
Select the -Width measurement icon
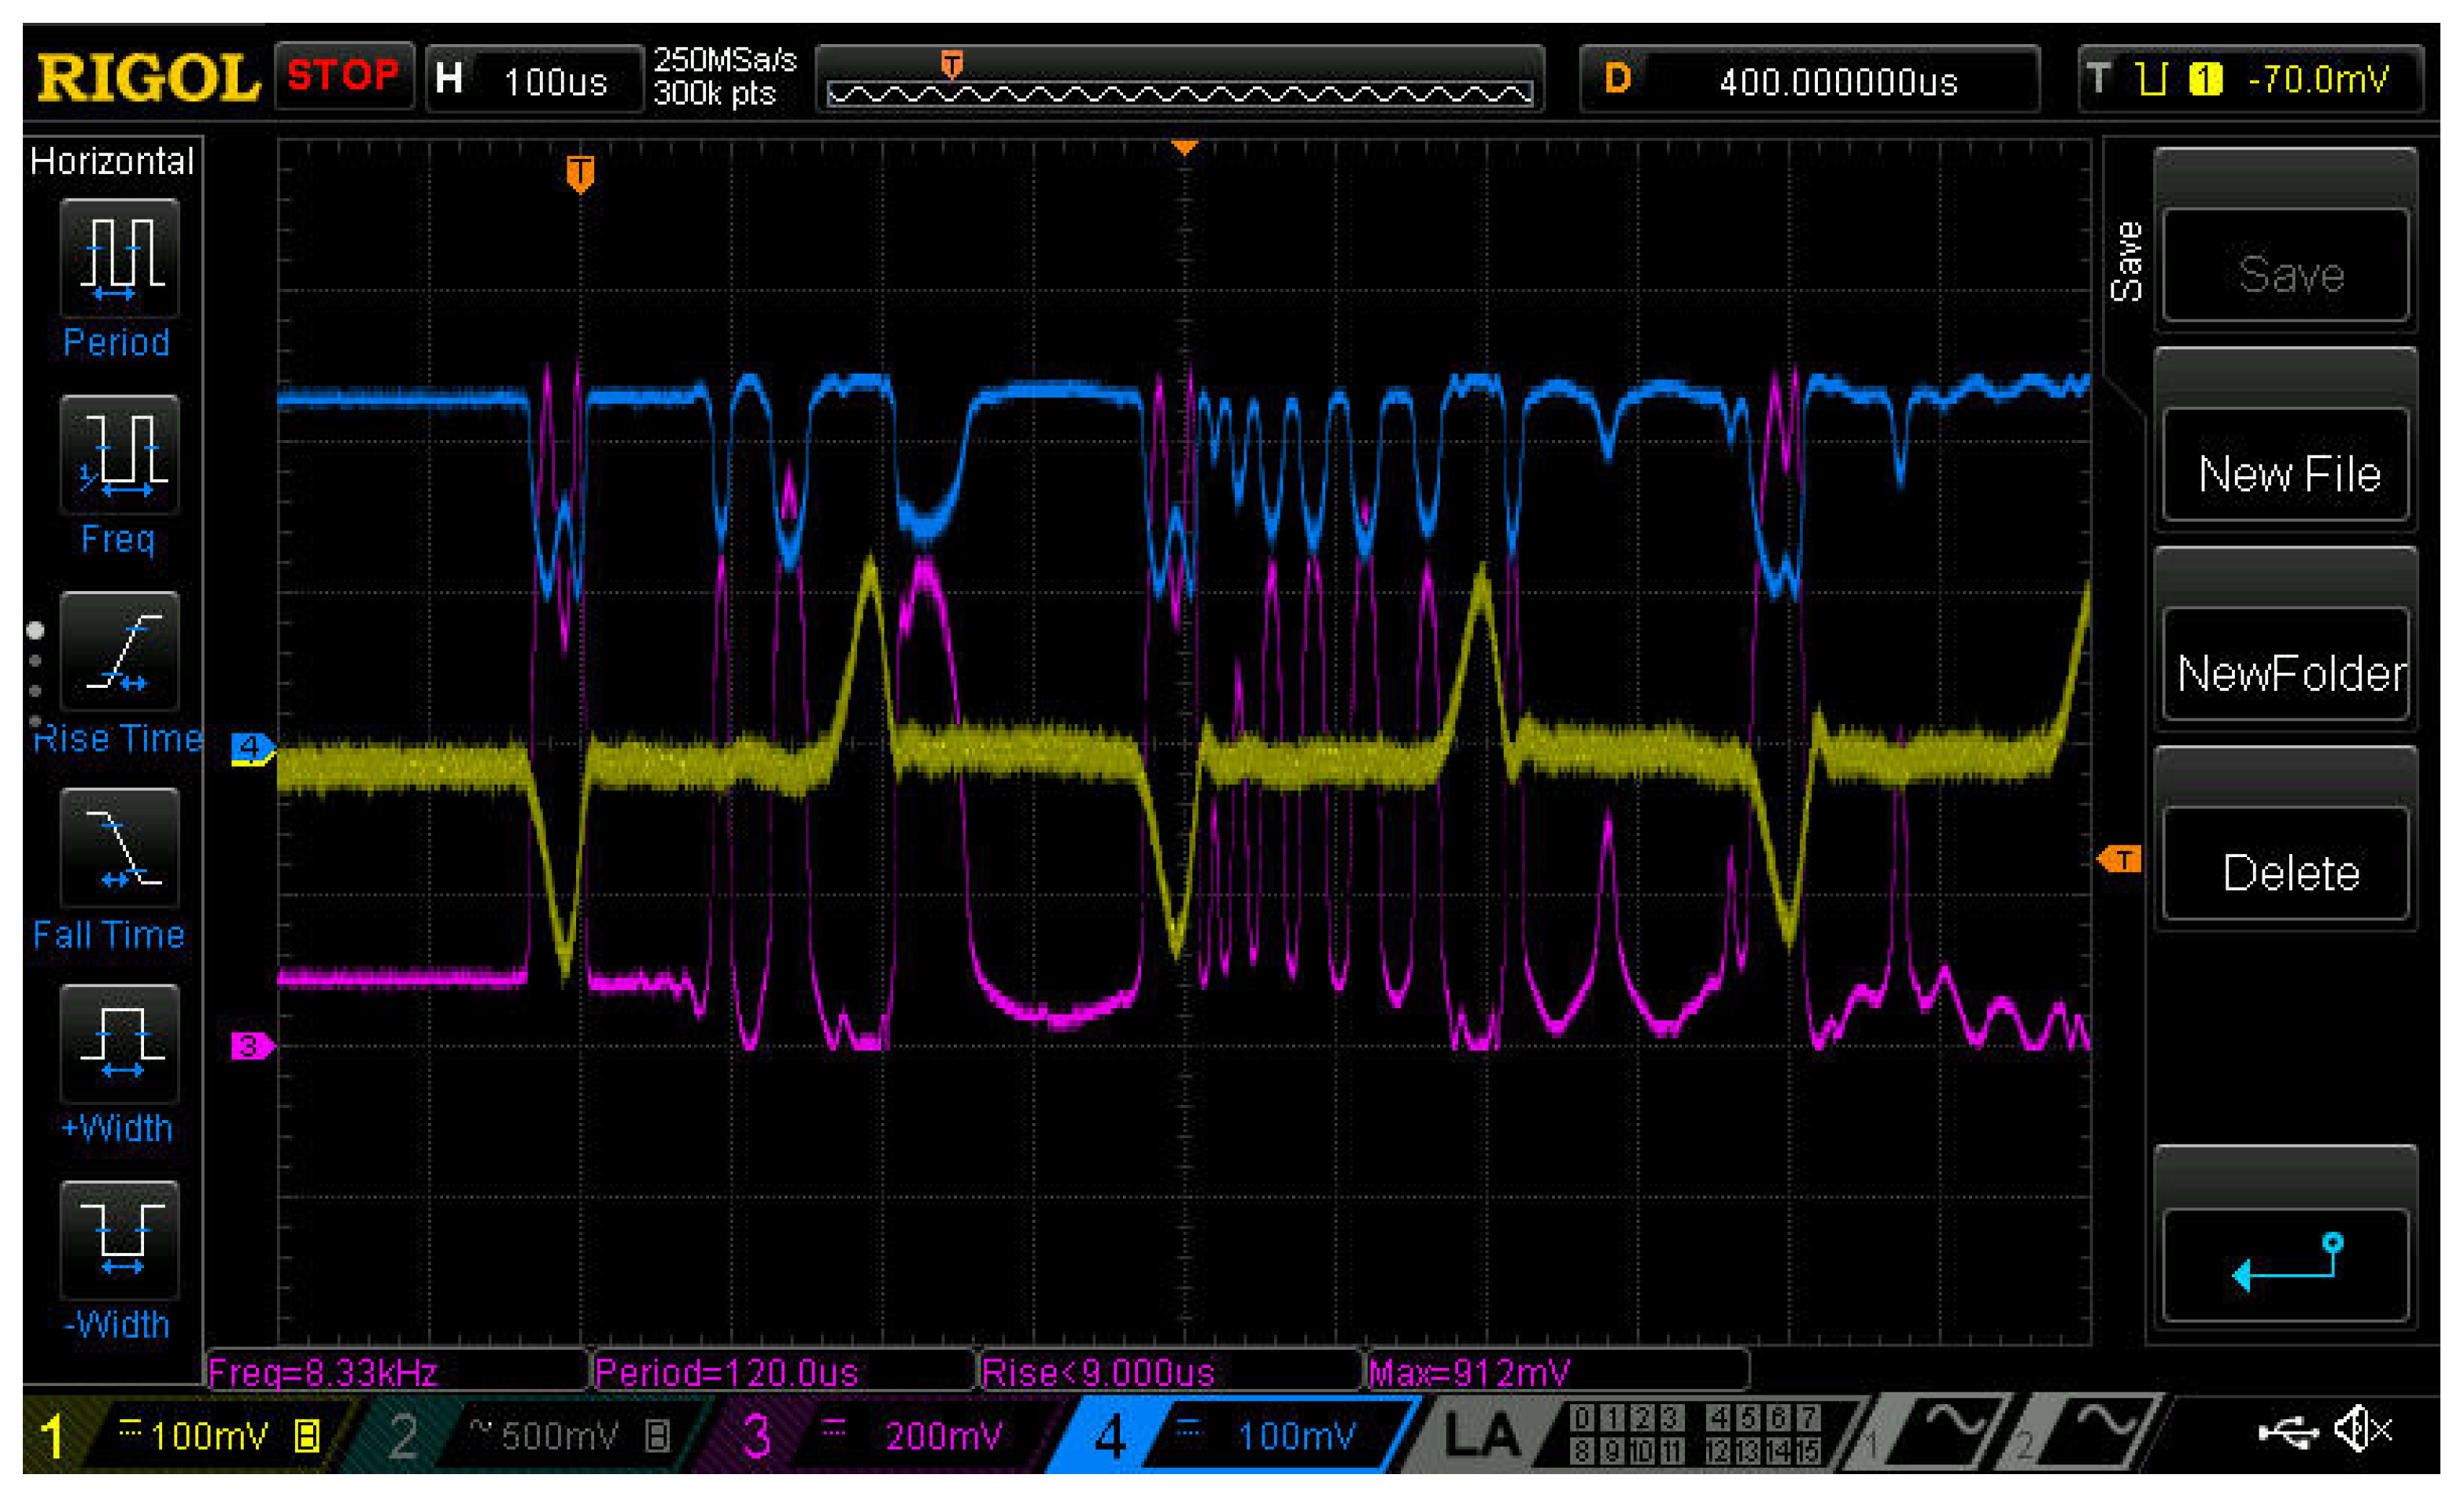point(119,1240)
